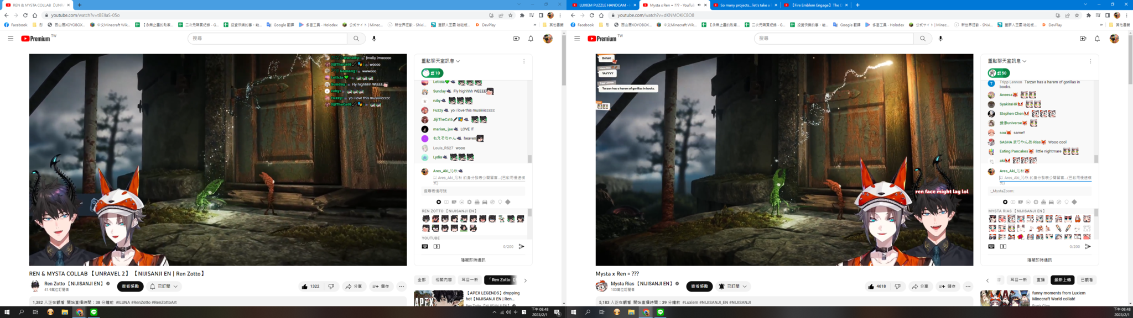The height and width of the screenshot is (318, 1133).
Task: Save Mysta x Ren video to playlist
Action: click(x=948, y=287)
